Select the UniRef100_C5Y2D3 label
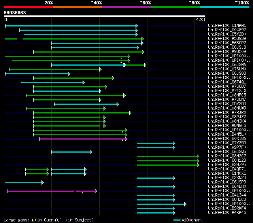The image size is (253, 223). [227, 104]
